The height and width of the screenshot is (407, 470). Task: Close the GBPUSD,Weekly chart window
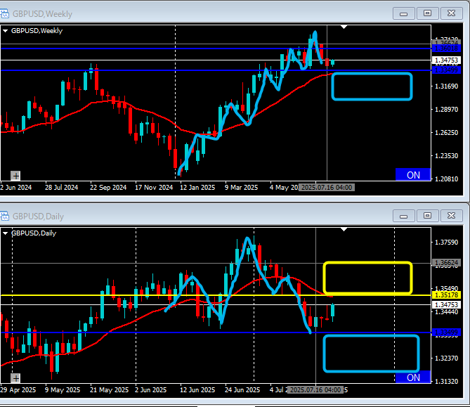pos(452,13)
